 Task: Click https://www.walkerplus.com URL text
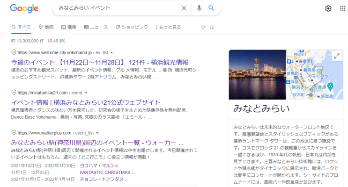[x=44, y=133]
